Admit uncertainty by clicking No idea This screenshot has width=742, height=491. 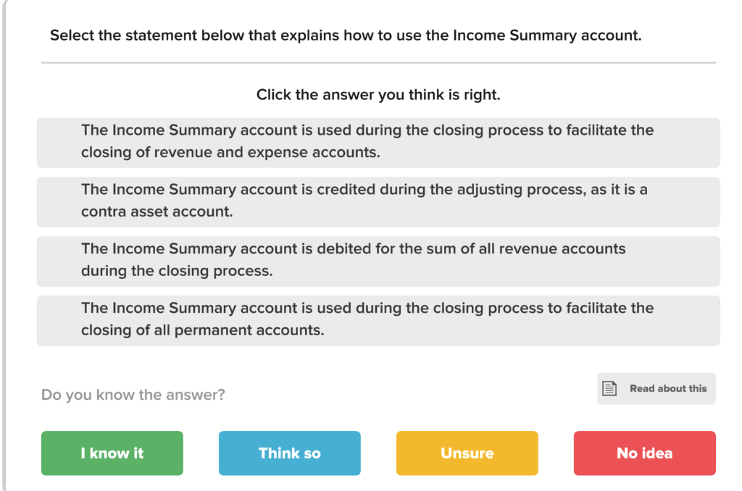coord(644,453)
